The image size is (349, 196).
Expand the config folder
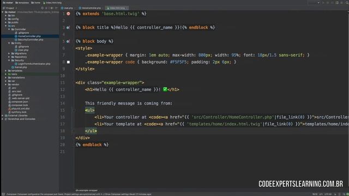pyautogui.click(x=6, y=19)
